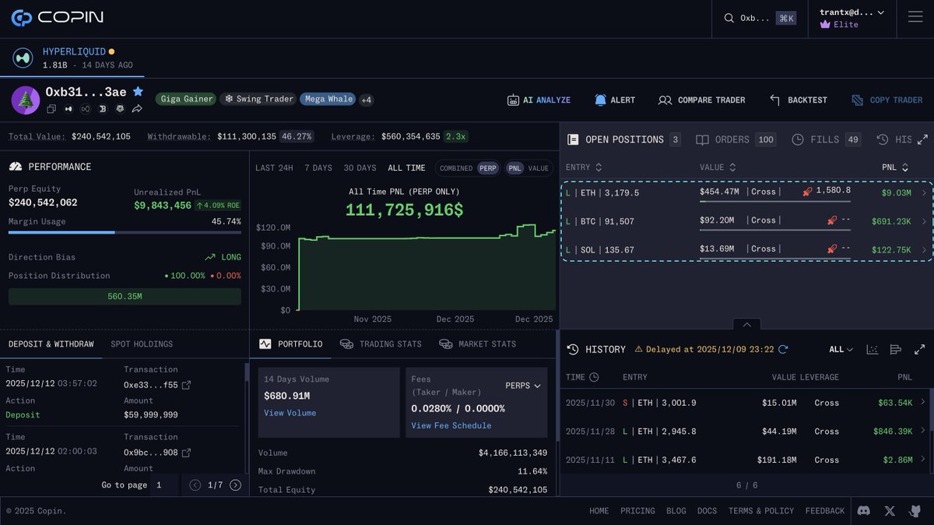Expand the ETH 3,179.5 position details
The height and width of the screenshot is (525, 934).
coord(924,192)
